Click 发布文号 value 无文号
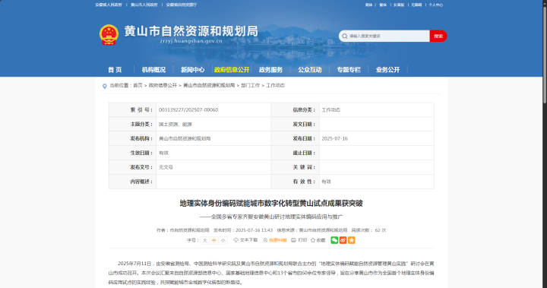547x288 pixels. click(166, 167)
